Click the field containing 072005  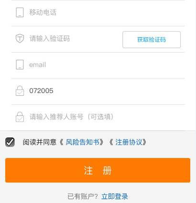tap(98, 91)
